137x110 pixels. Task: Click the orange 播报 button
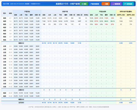pos(105,4)
